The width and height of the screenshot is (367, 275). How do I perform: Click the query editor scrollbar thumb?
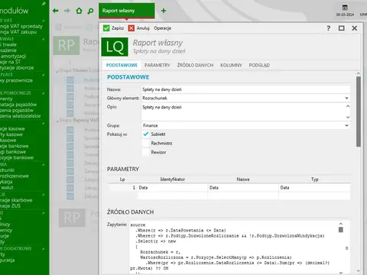coord(341,230)
